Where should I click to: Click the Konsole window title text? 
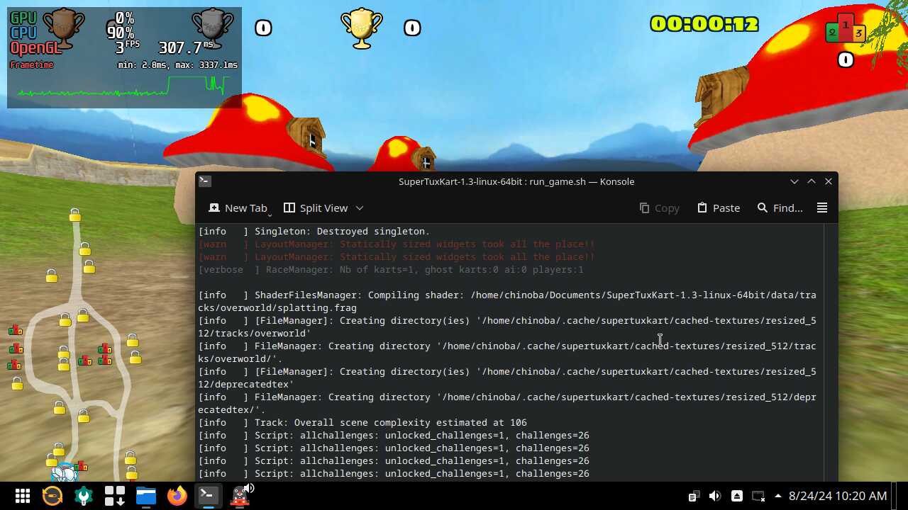(x=516, y=181)
